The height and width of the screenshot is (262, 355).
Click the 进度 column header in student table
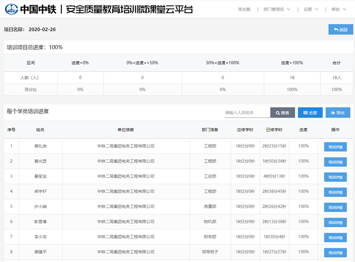point(303,130)
